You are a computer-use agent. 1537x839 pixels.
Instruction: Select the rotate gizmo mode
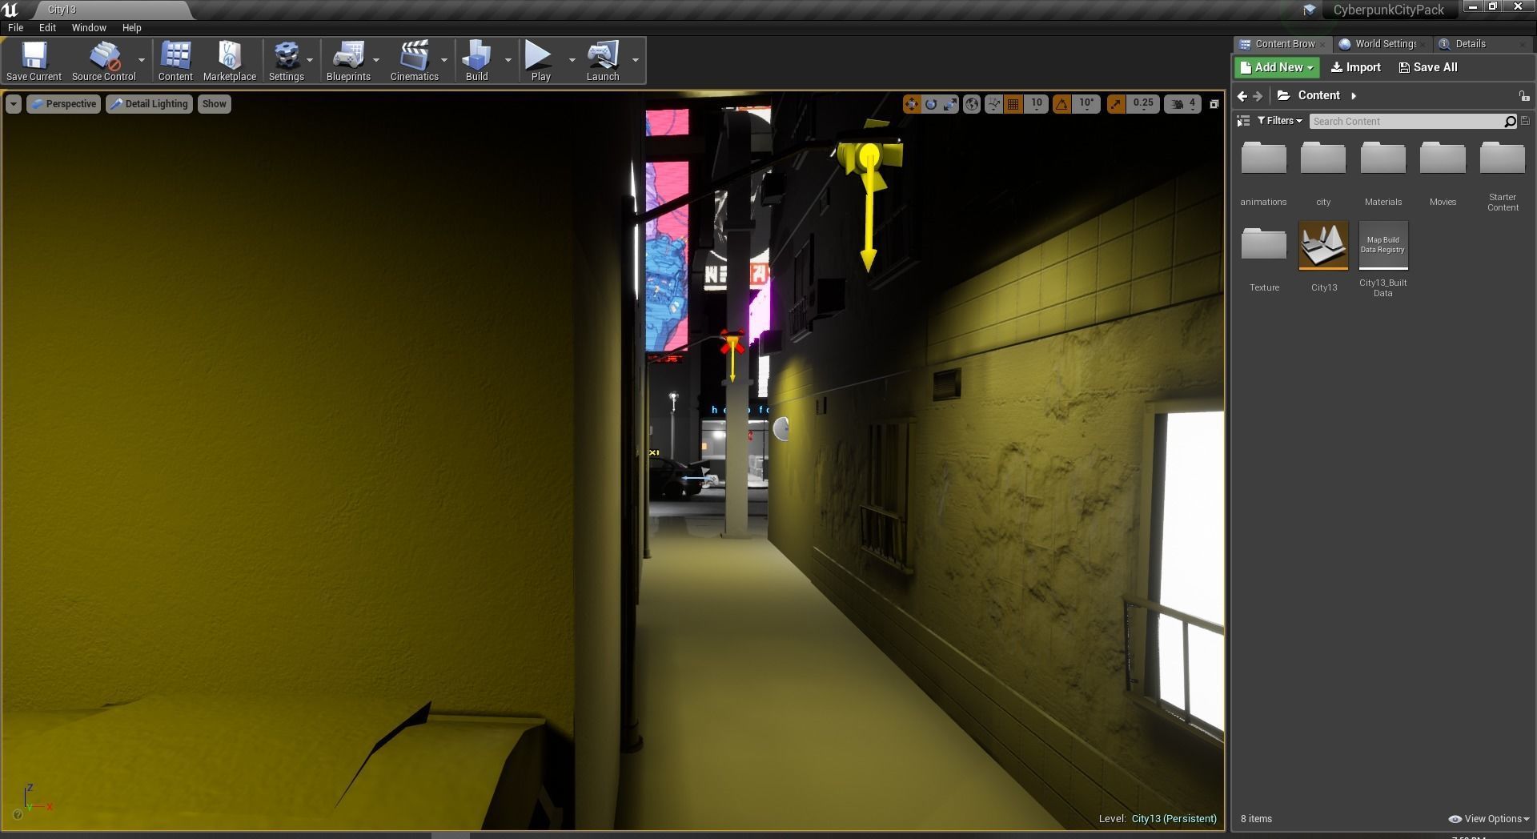click(x=931, y=104)
